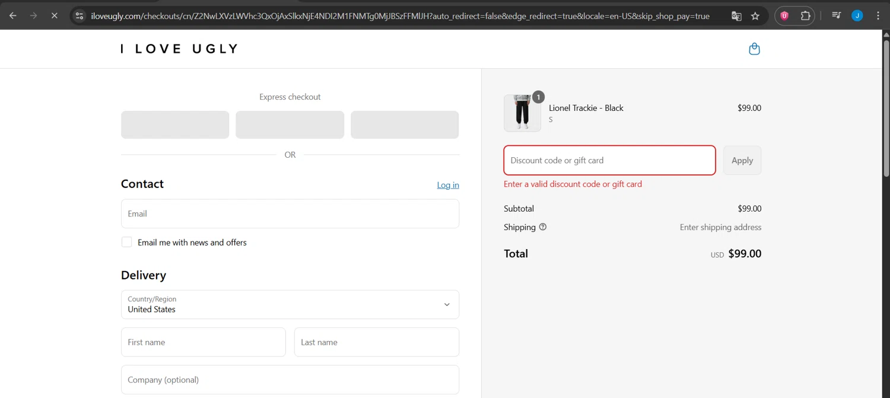Viewport: 890px width, 398px height.
Task: Click the Apply discount button
Action: click(742, 160)
